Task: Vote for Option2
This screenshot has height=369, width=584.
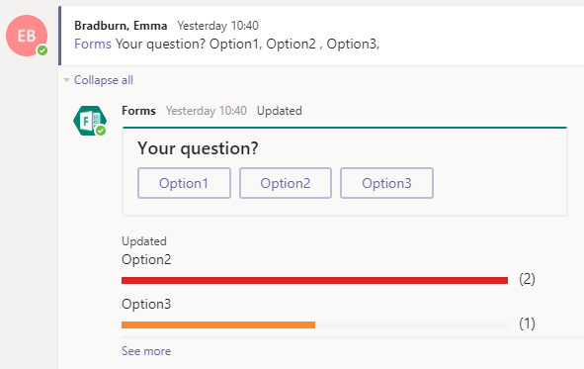Action: pyautogui.click(x=286, y=183)
